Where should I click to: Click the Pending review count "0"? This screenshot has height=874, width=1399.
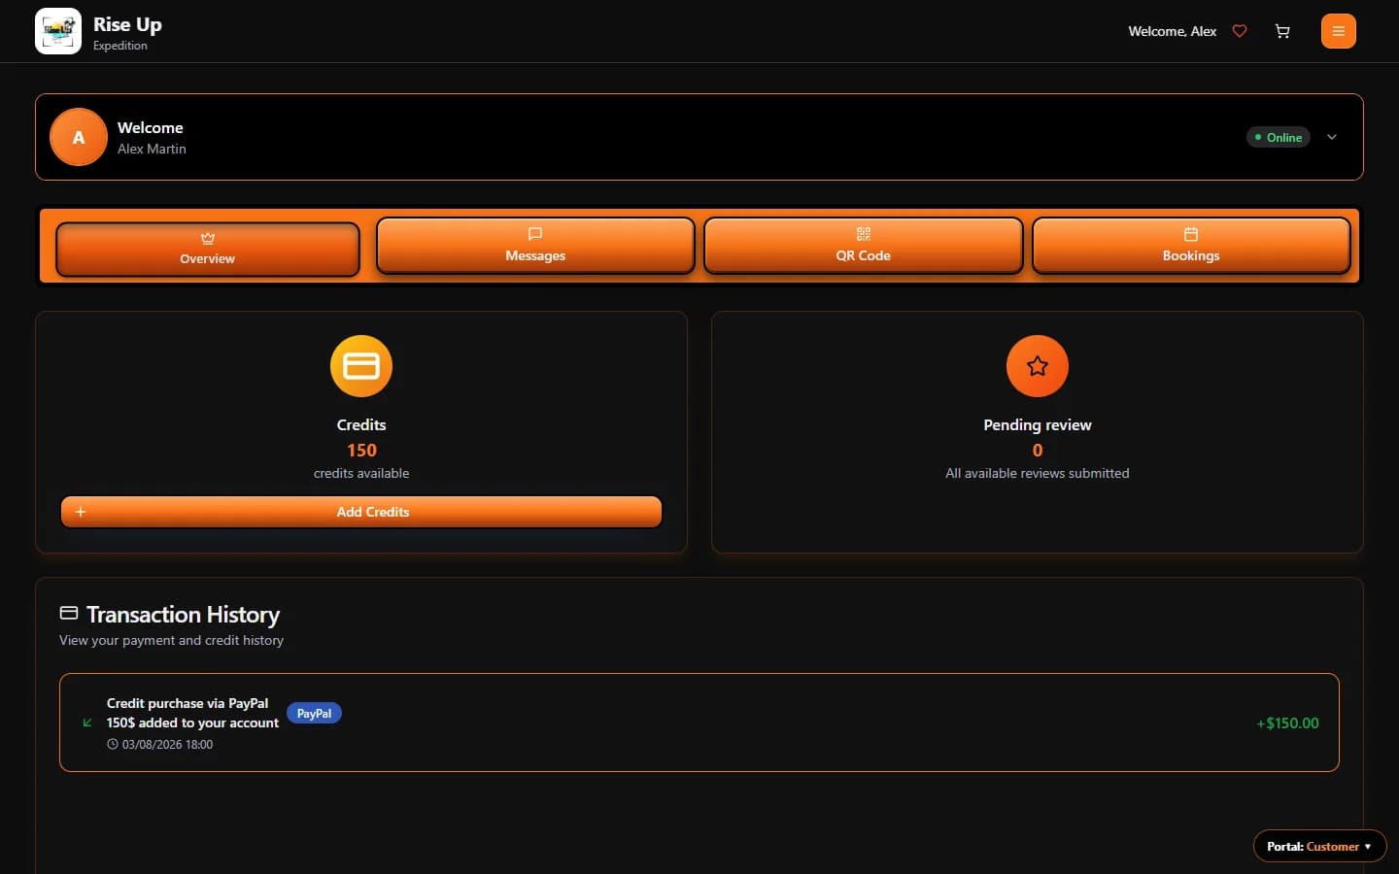(1038, 450)
